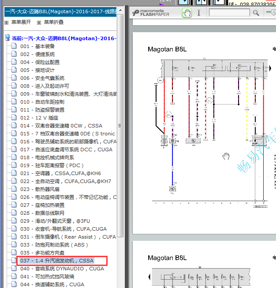Select 005 - 接地设计
The image size is (276, 288).
point(37,70)
